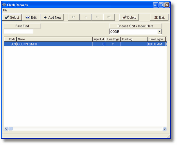Viewport: 177px width, 145px height.
Task: Select the GLENN SMITH row
Action: click(85, 44)
